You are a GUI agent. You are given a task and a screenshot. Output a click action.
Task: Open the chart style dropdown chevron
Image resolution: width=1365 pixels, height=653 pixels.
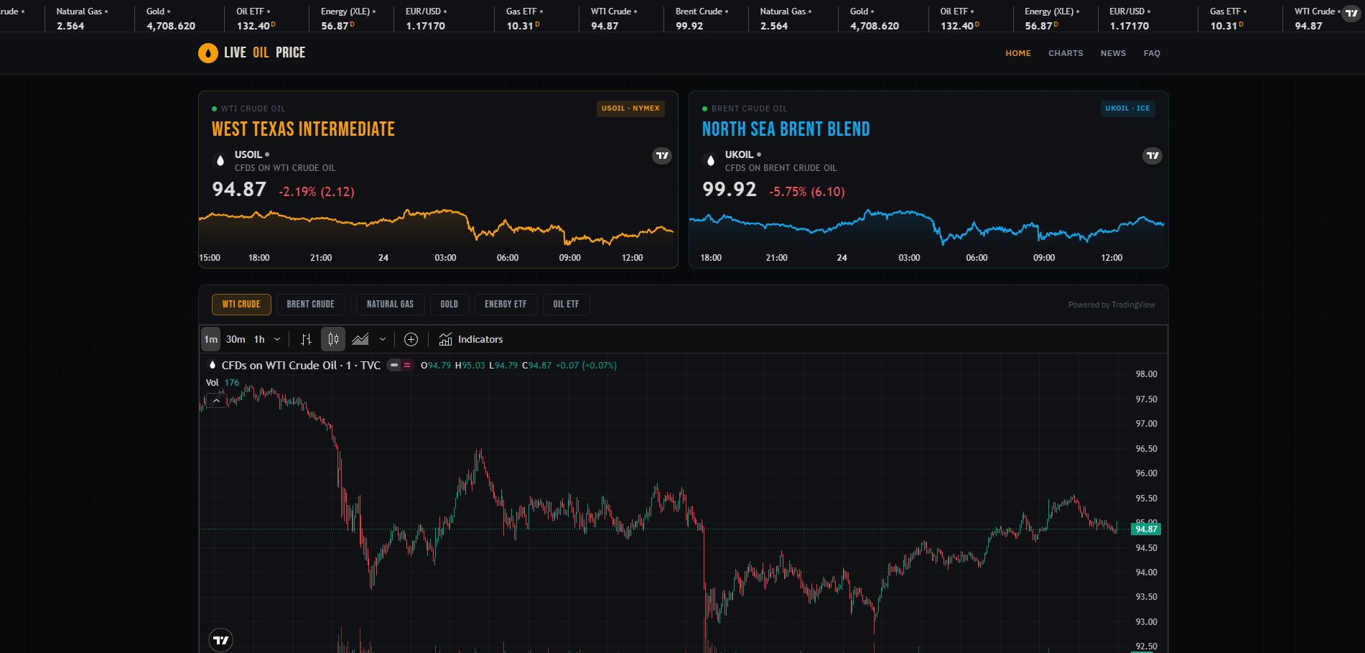coord(383,339)
